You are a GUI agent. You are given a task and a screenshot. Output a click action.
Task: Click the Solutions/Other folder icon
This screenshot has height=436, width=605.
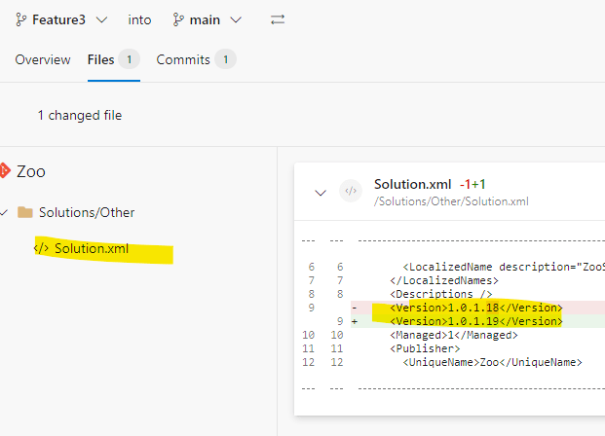tap(25, 212)
